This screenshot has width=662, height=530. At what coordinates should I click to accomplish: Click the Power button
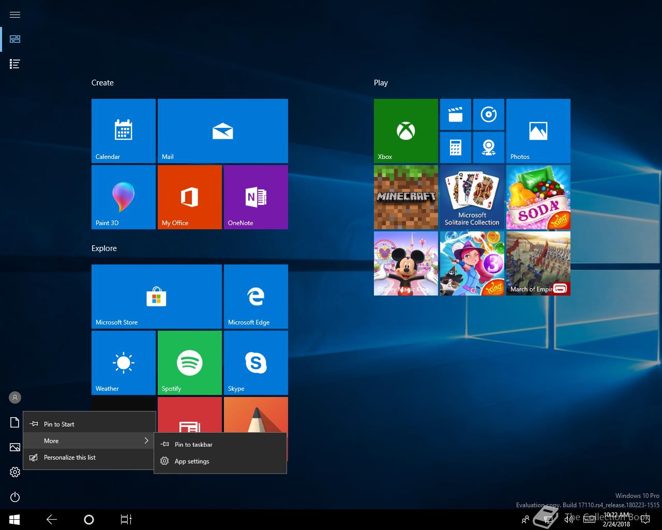pos(15,497)
